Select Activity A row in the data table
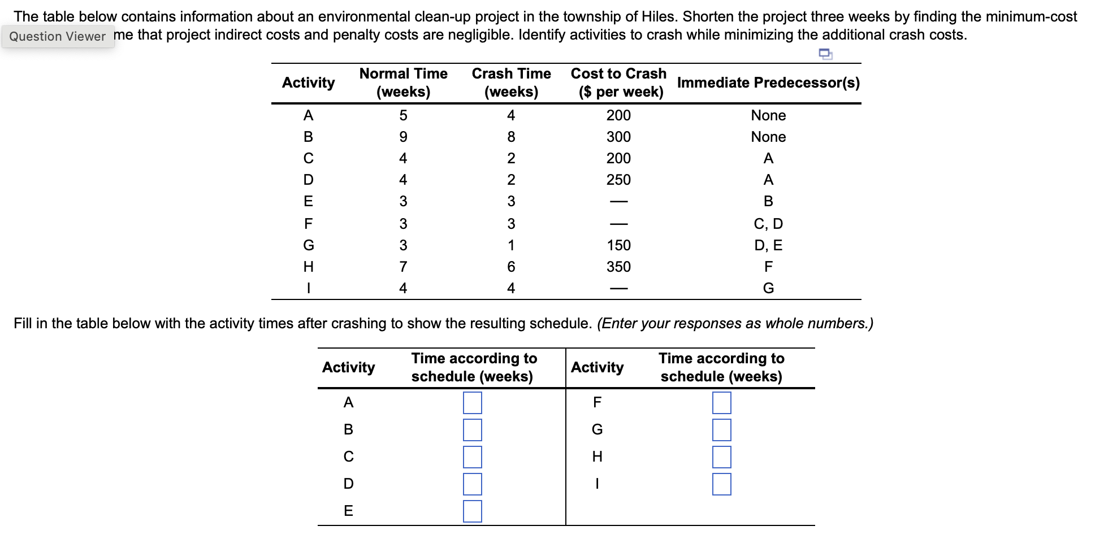Viewport: 1117px width, 539px height. (x=308, y=115)
